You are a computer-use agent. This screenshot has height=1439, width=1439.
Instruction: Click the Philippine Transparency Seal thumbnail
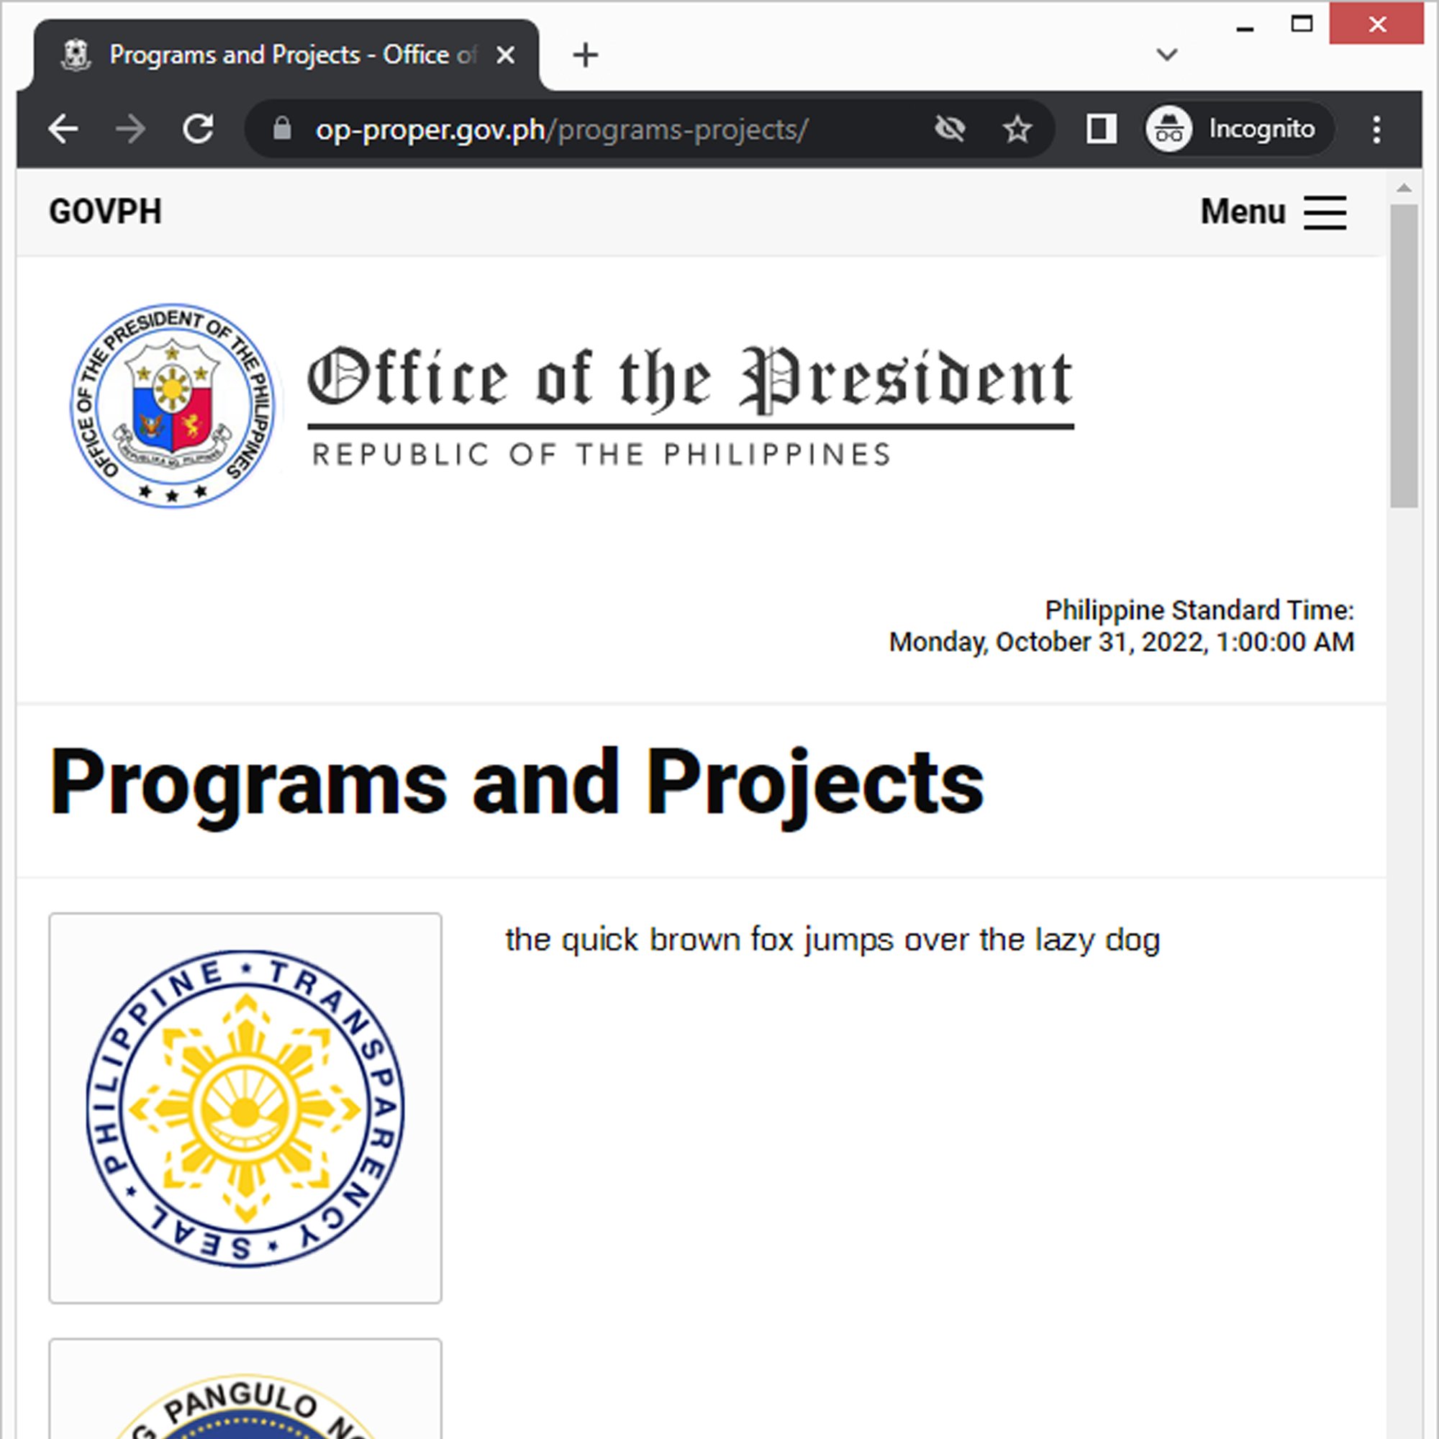click(x=245, y=1108)
